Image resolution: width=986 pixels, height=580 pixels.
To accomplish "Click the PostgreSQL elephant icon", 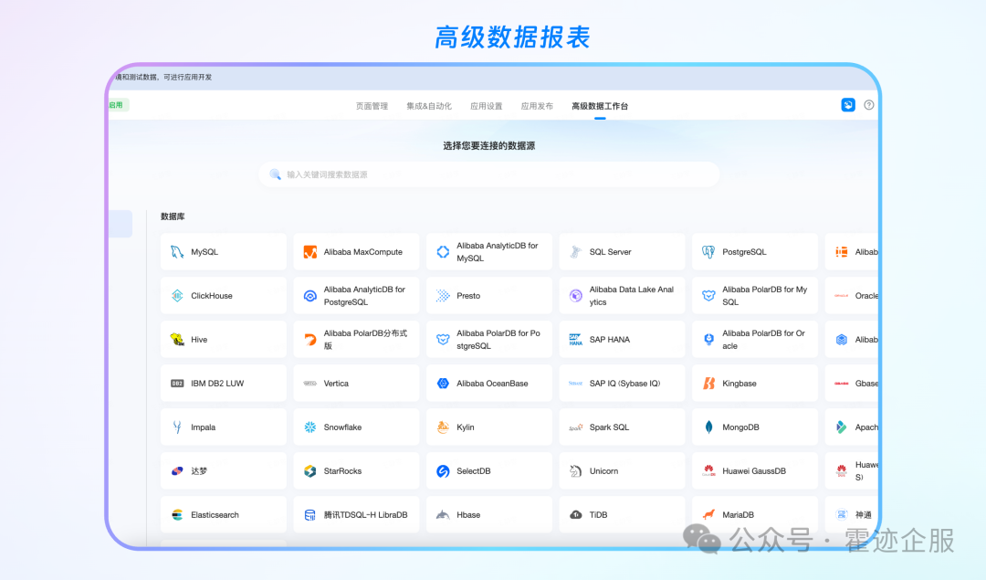I will [708, 252].
